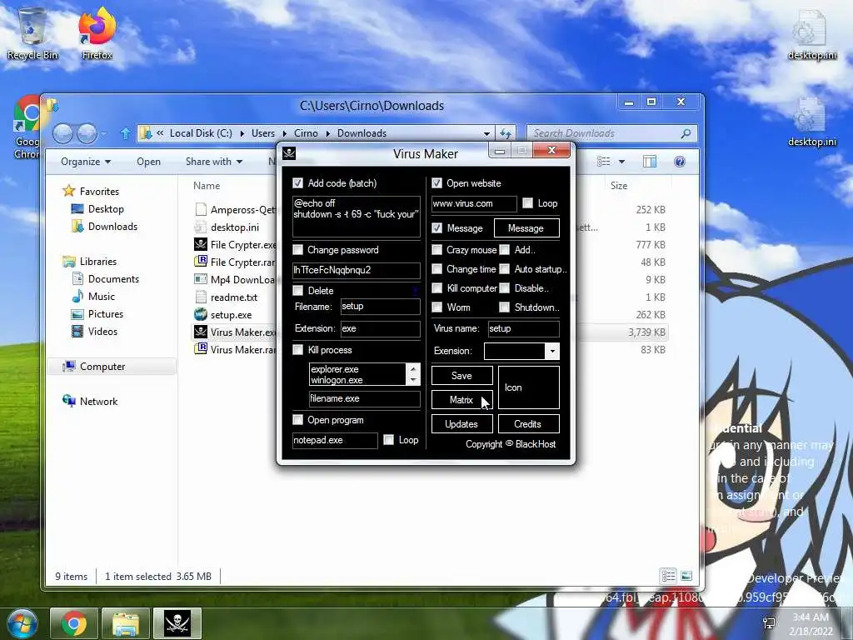Tick the Delete checkbox

coord(297,291)
